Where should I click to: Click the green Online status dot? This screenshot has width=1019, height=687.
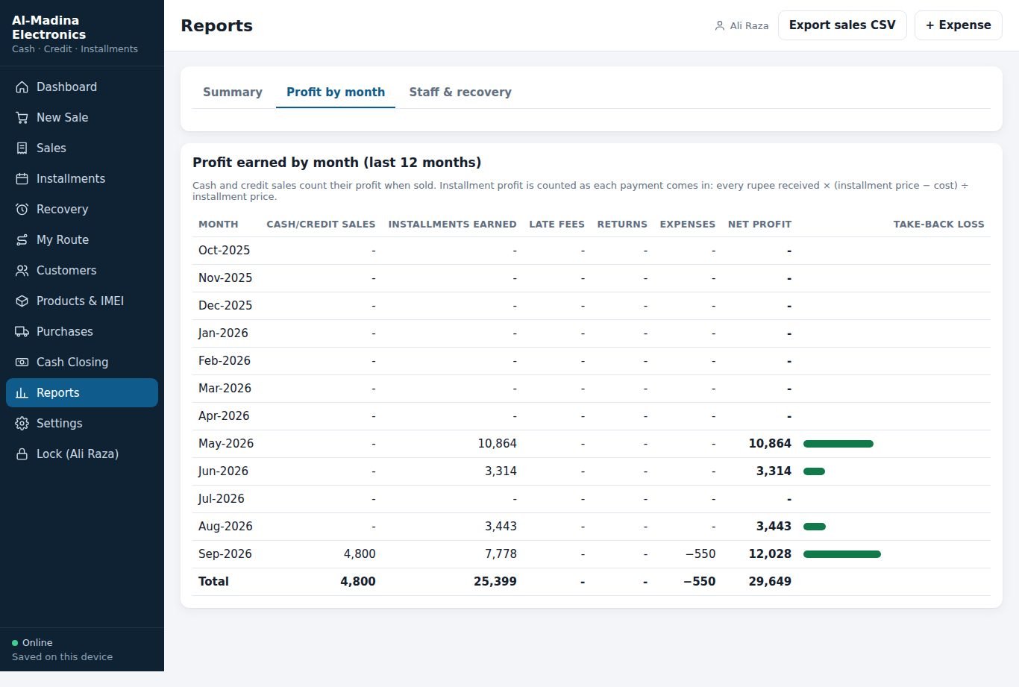click(15, 642)
